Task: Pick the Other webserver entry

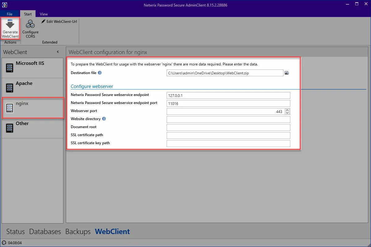Action: (x=32, y=128)
